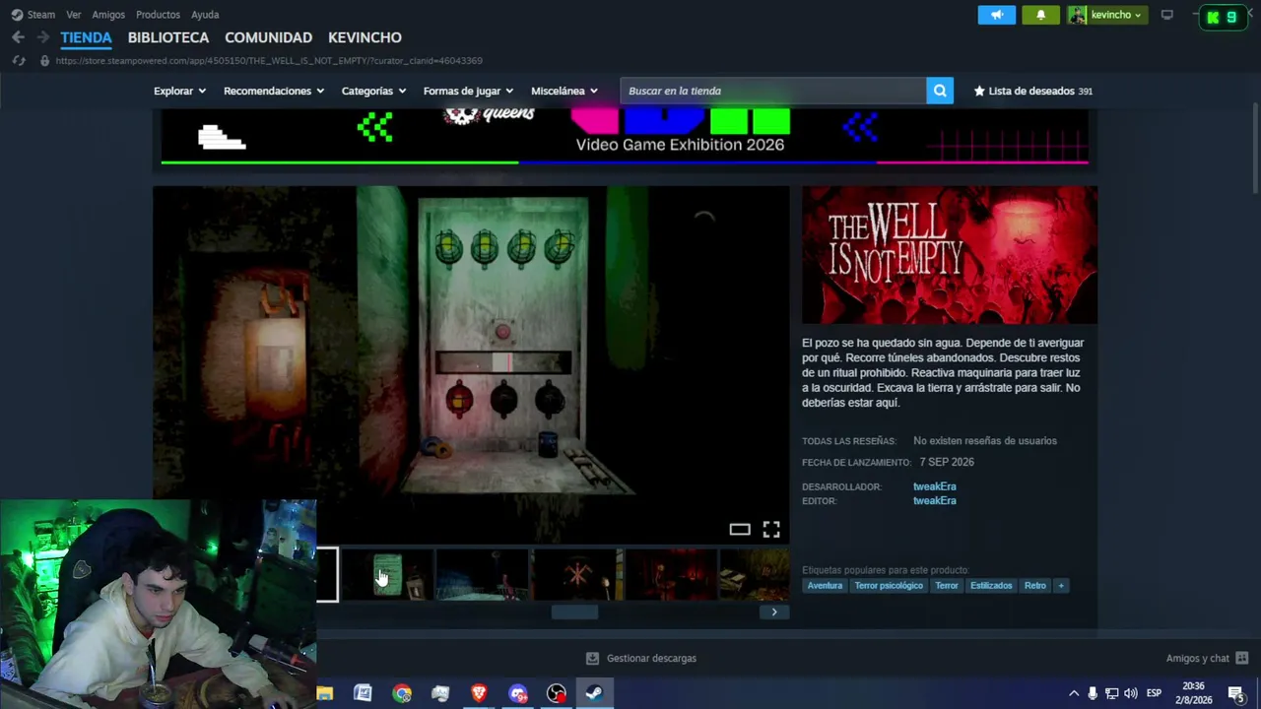Open the wishlist star icon
The height and width of the screenshot is (709, 1261).
pyautogui.click(x=979, y=91)
